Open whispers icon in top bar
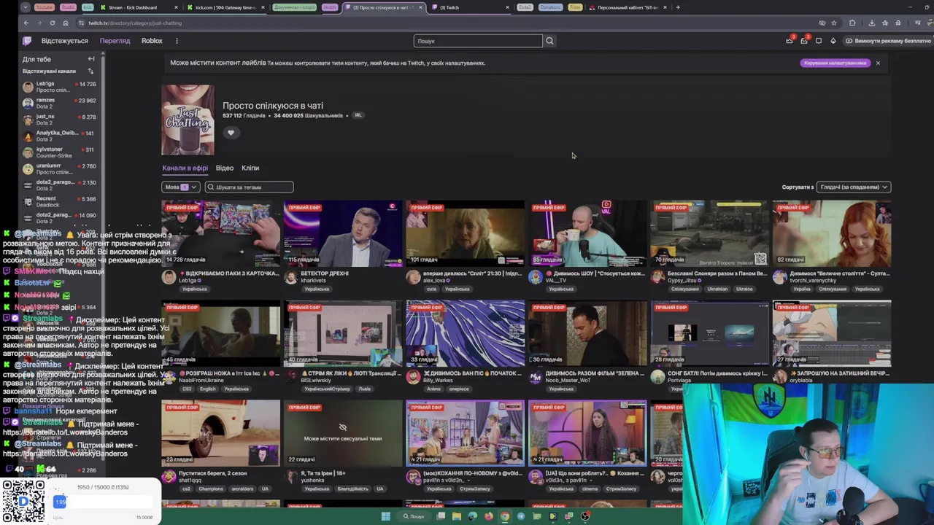 (x=819, y=41)
